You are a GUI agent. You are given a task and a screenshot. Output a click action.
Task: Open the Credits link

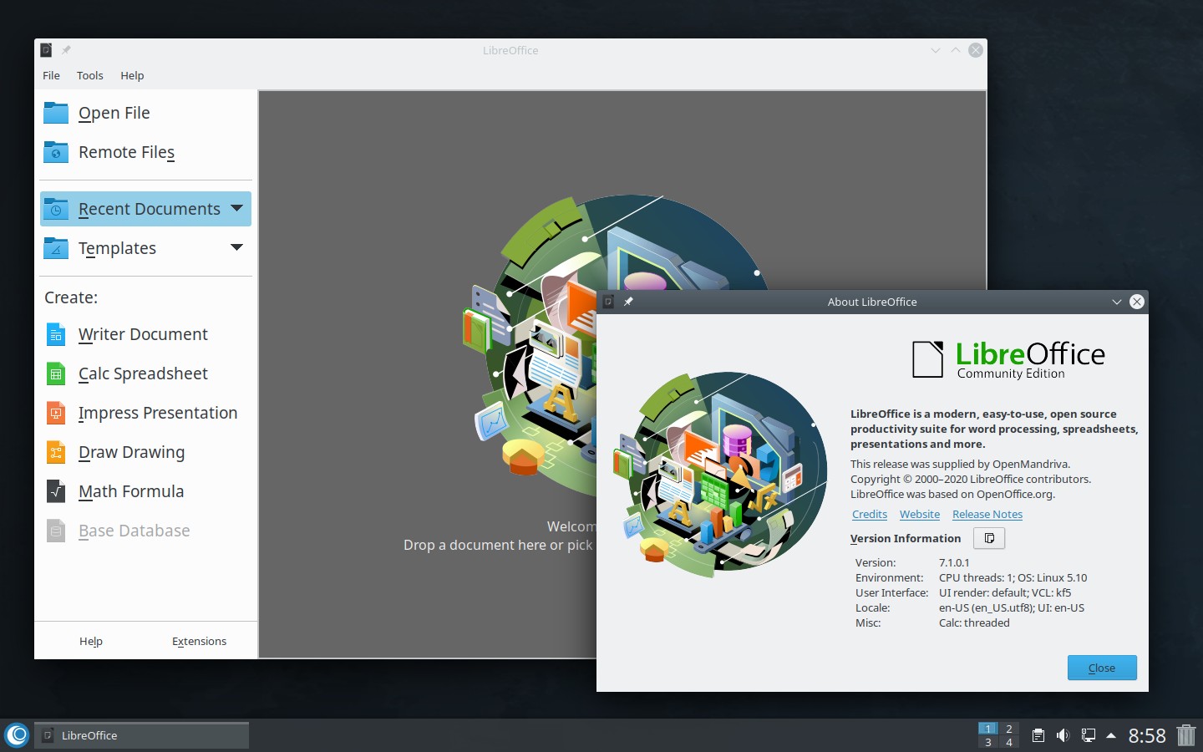click(x=870, y=515)
